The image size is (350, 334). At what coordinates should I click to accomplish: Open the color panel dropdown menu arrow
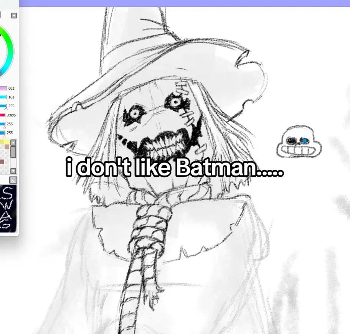point(14,16)
